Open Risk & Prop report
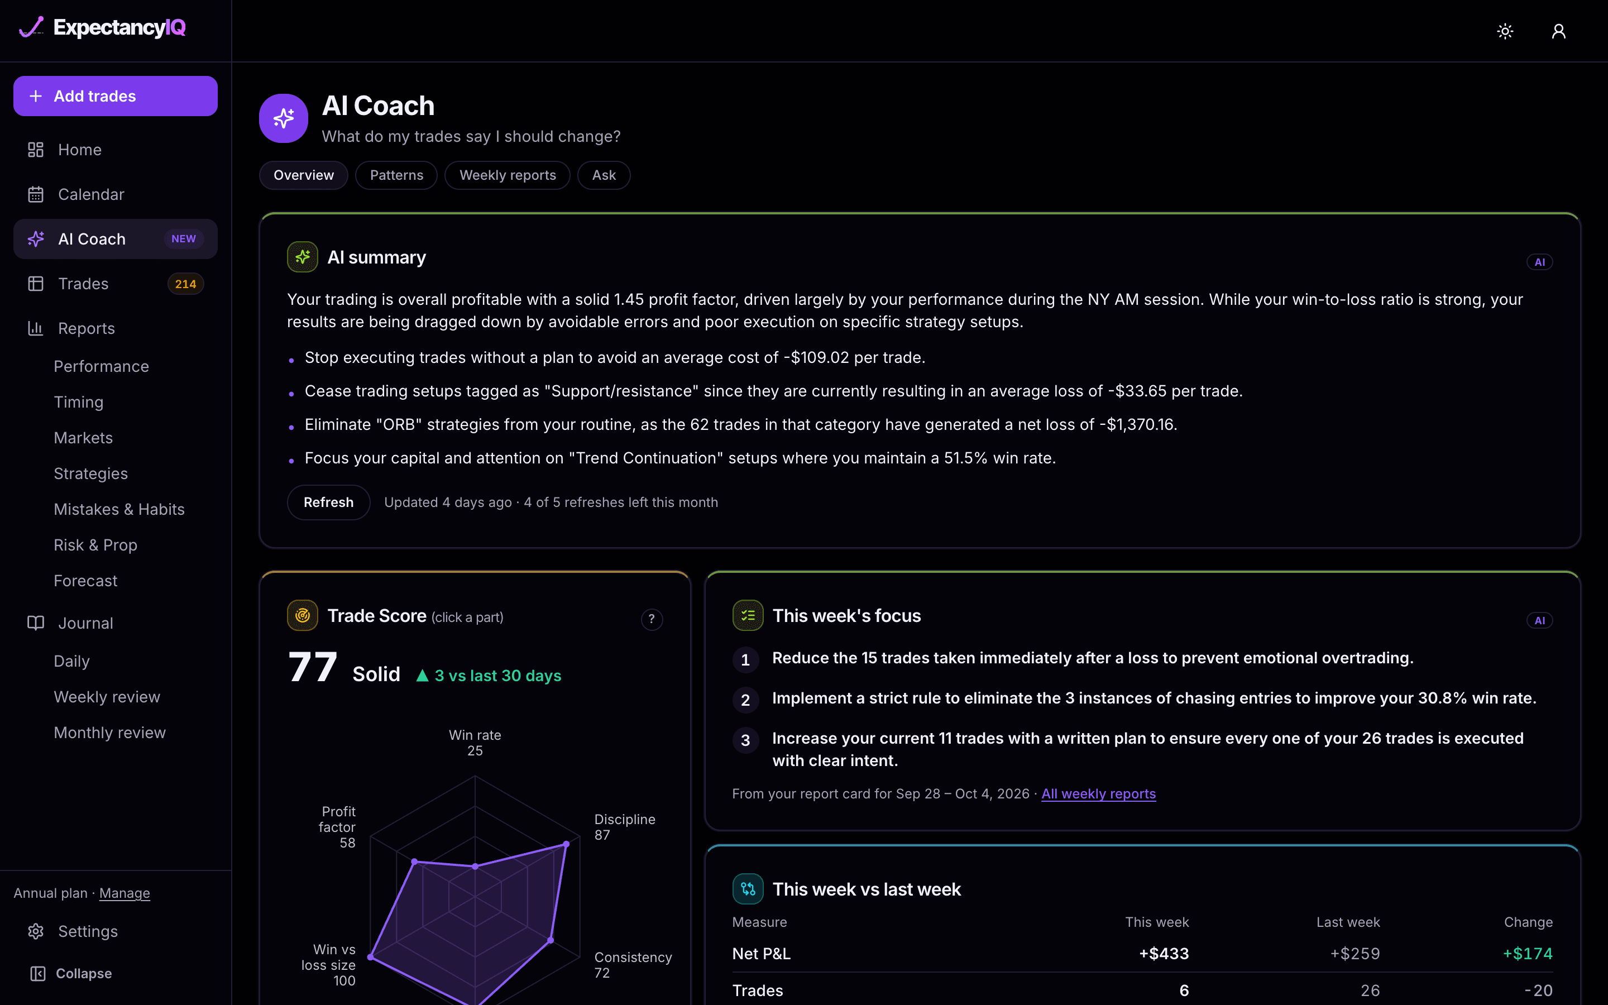This screenshot has width=1608, height=1005. tap(95, 545)
